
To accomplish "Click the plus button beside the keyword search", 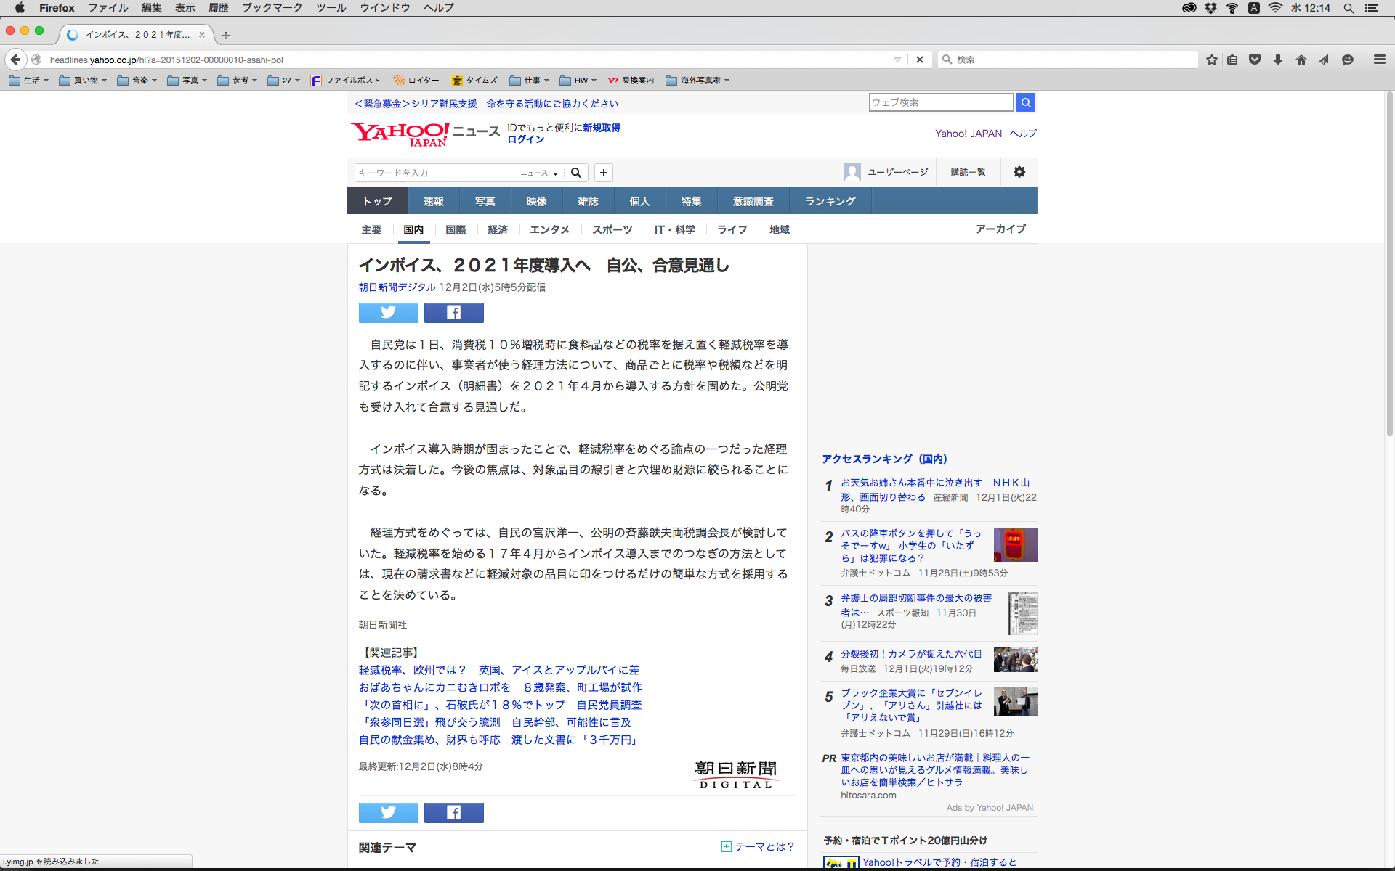I will [603, 173].
